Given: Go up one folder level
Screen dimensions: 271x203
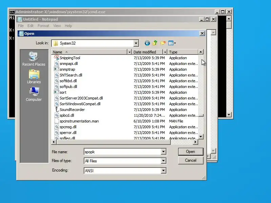Looking at the screenshot, I should pos(155,43).
